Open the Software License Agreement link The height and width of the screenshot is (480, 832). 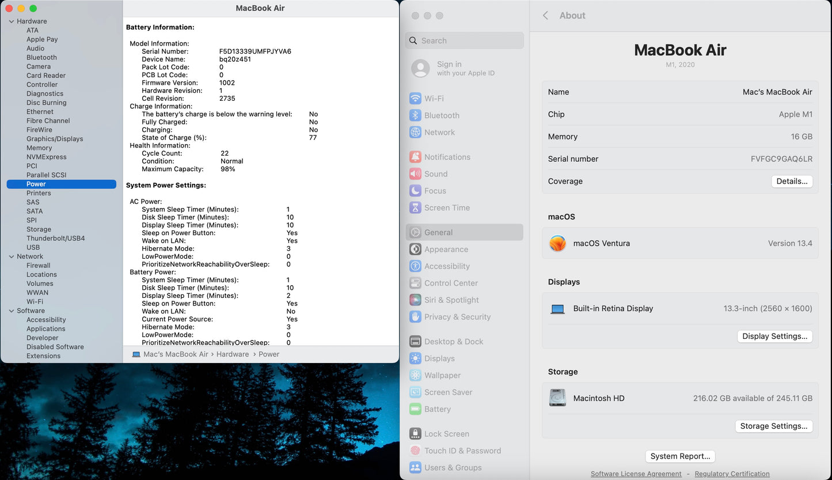(636, 474)
